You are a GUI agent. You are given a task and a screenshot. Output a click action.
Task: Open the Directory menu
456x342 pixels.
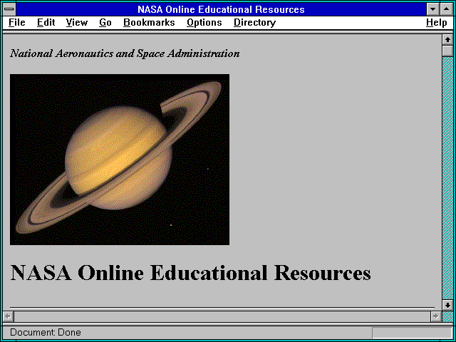[x=255, y=23]
